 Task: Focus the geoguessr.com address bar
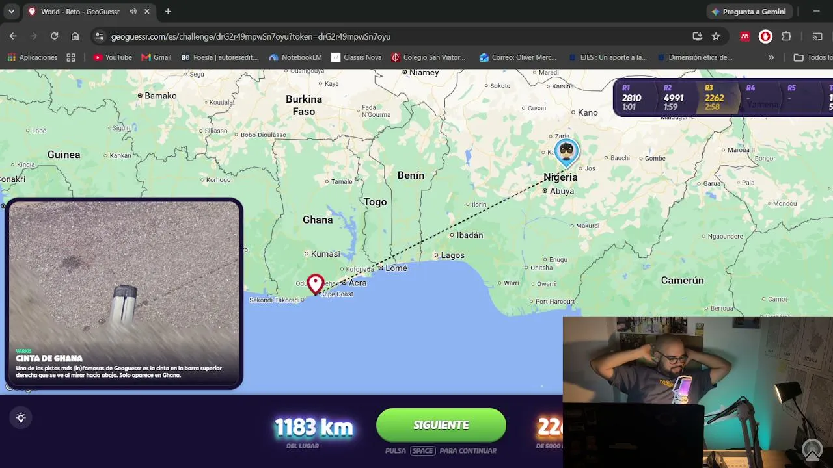pos(390,36)
